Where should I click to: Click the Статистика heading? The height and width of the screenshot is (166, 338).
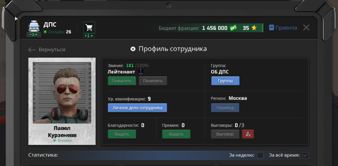click(43, 155)
